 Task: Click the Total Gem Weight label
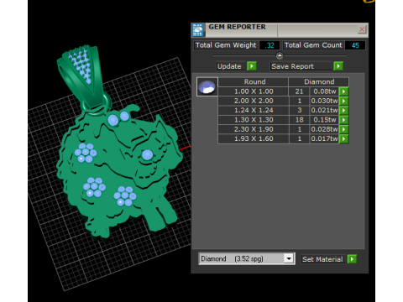pos(226,45)
